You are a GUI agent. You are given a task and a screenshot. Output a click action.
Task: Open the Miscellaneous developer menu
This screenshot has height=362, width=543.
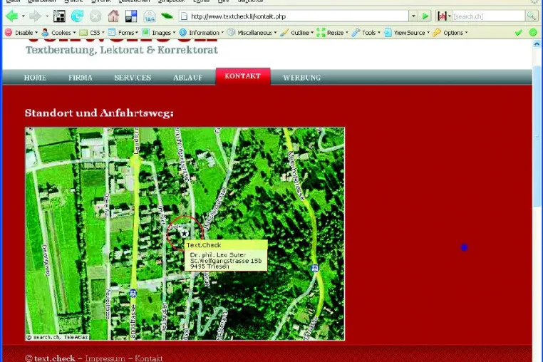[252, 33]
